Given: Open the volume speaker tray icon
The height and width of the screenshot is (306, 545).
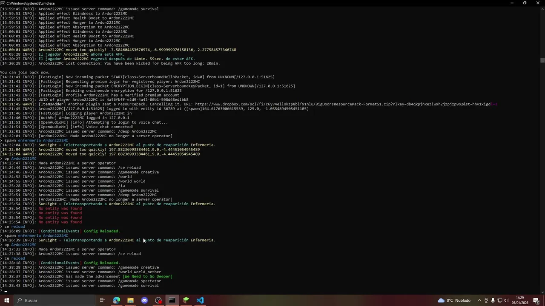Looking at the screenshot, I should tap(507, 300).
